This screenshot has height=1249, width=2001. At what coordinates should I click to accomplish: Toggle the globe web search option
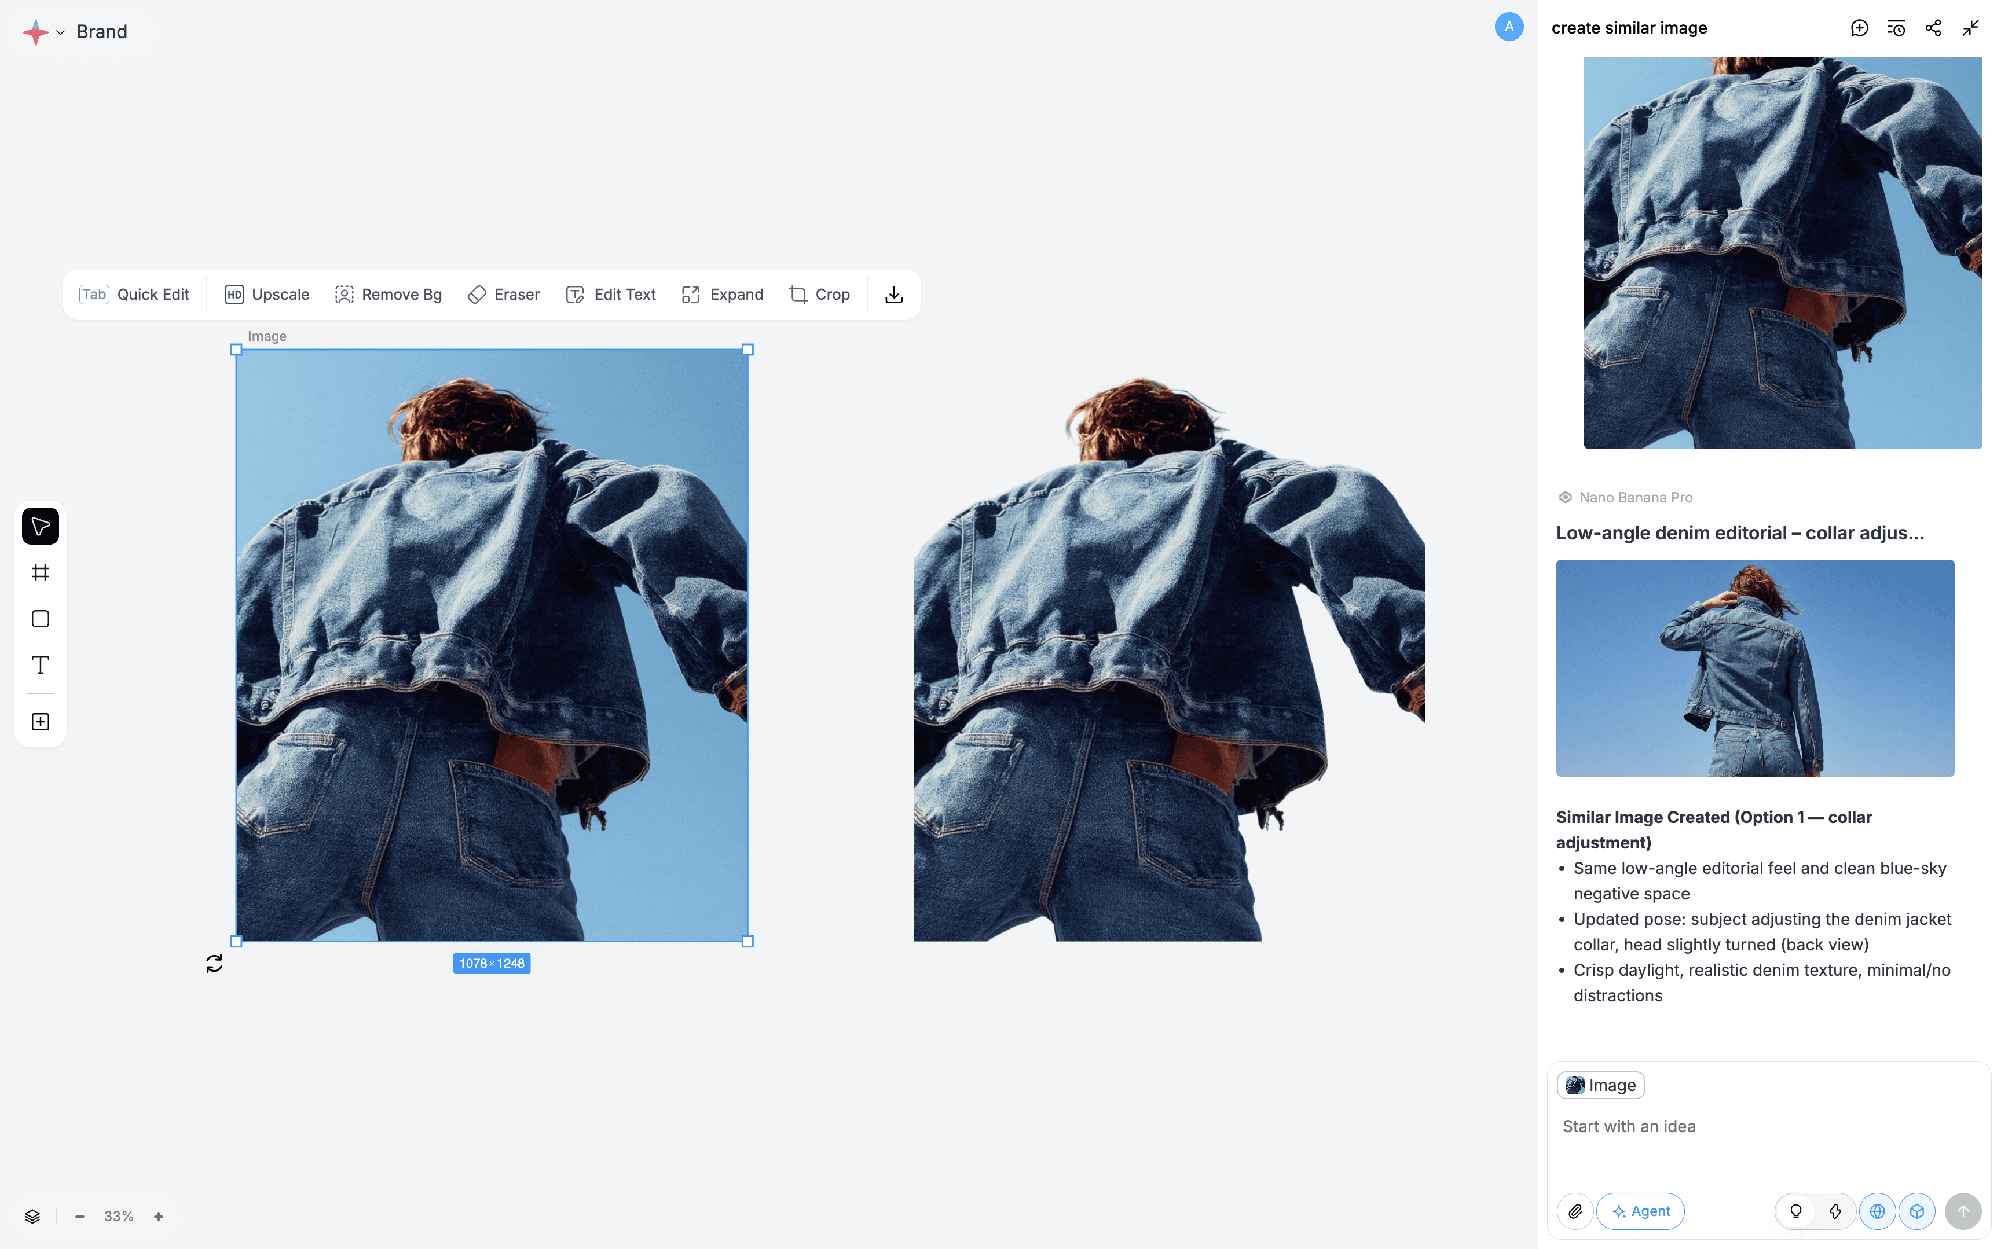tap(1877, 1211)
